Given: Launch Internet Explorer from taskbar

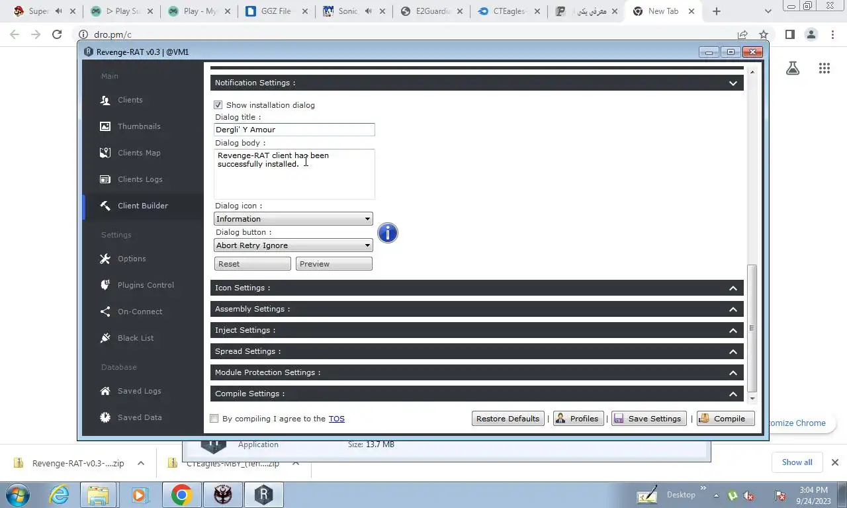Looking at the screenshot, I should pyautogui.click(x=59, y=495).
